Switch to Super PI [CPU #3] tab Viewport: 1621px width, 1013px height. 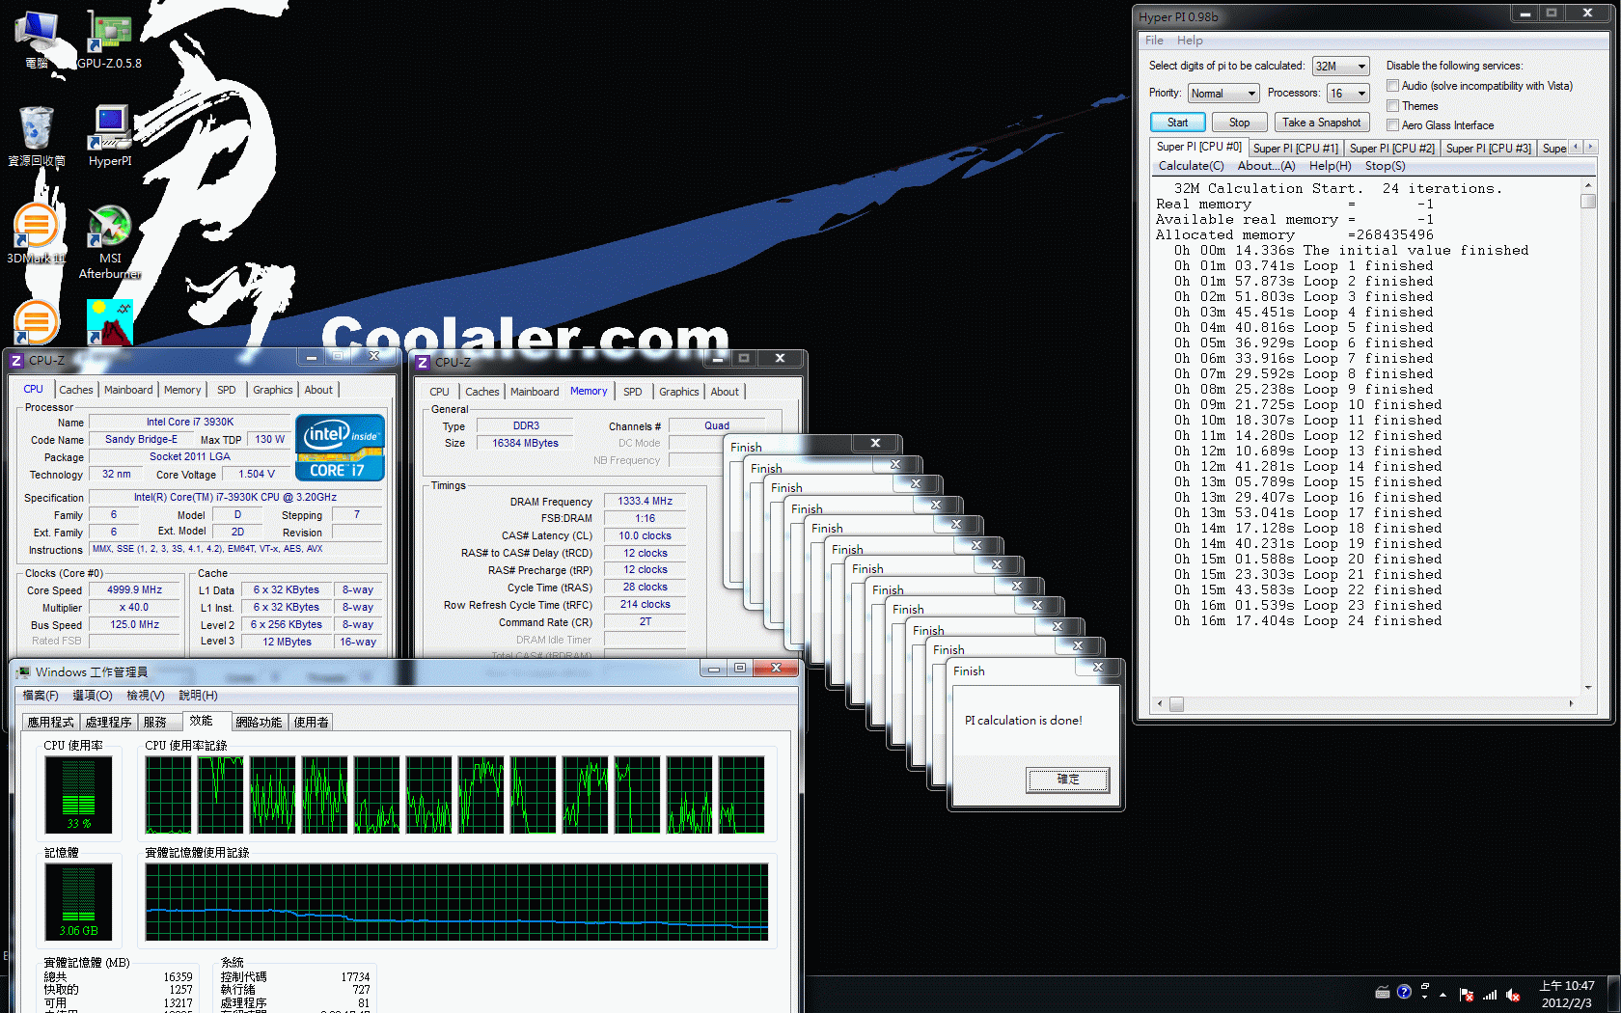coord(1488,149)
